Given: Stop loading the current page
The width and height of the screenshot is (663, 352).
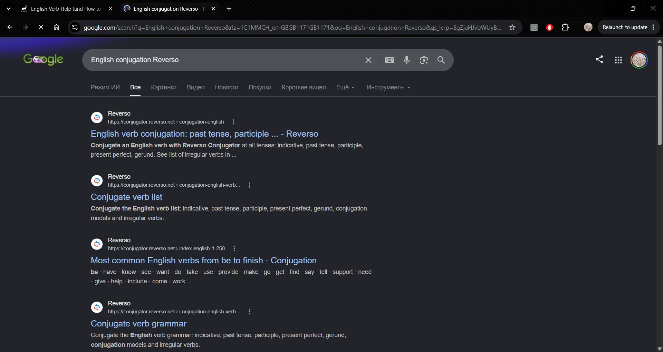Looking at the screenshot, I should [41, 27].
